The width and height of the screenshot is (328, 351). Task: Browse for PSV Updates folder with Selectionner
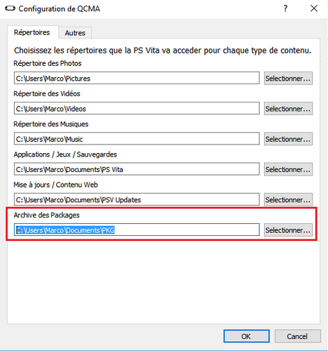[288, 200]
